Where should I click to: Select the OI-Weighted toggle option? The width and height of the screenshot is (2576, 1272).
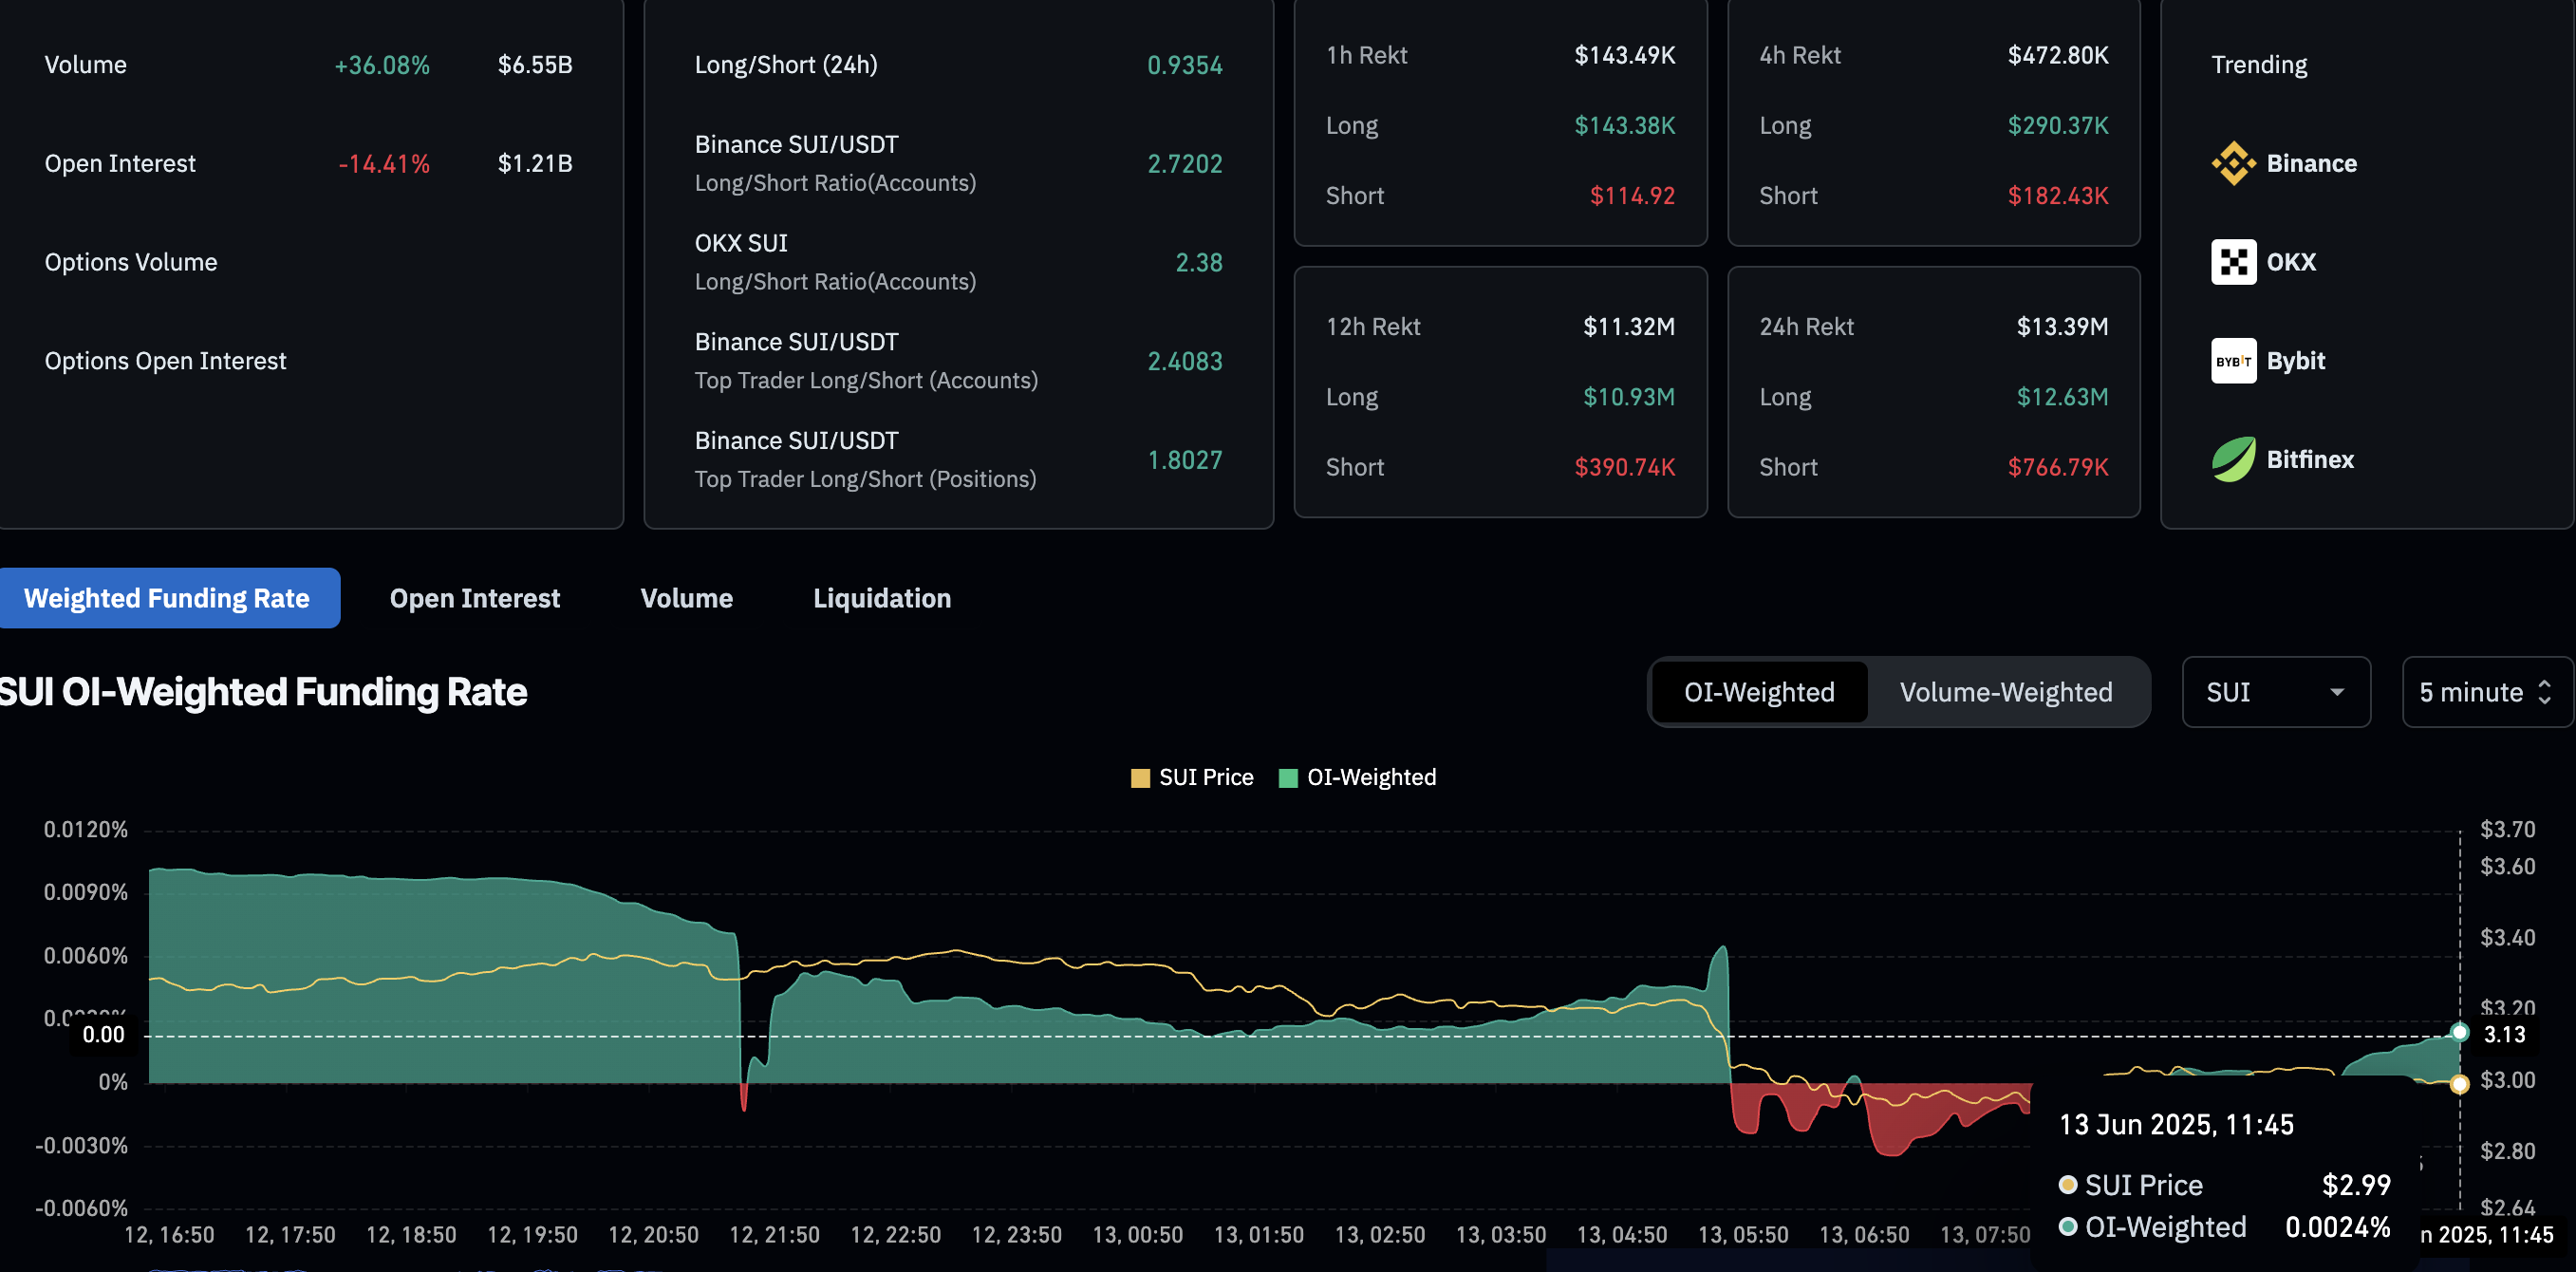1758,692
